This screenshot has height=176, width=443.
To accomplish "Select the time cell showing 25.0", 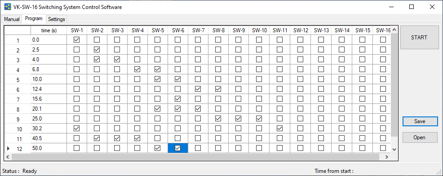I will pos(49,119).
